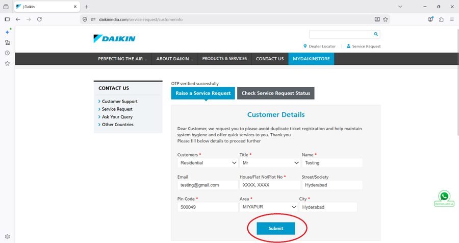Click the shield tracking protection icon
Viewport: 459px width, 243px height.
(x=85, y=19)
